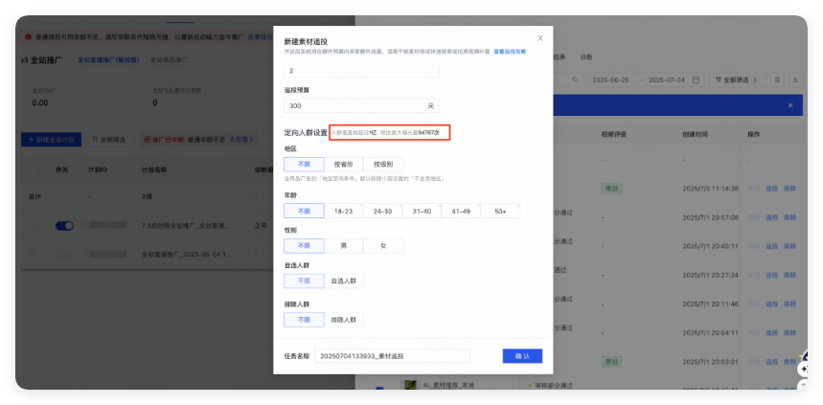Click the 视频评级 column header
The width and height of the screenshot is (823, 405).
(x=613, y=134)
